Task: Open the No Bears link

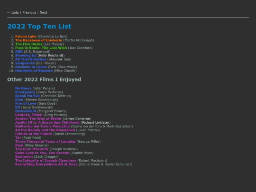Action: tap(23, 88)
